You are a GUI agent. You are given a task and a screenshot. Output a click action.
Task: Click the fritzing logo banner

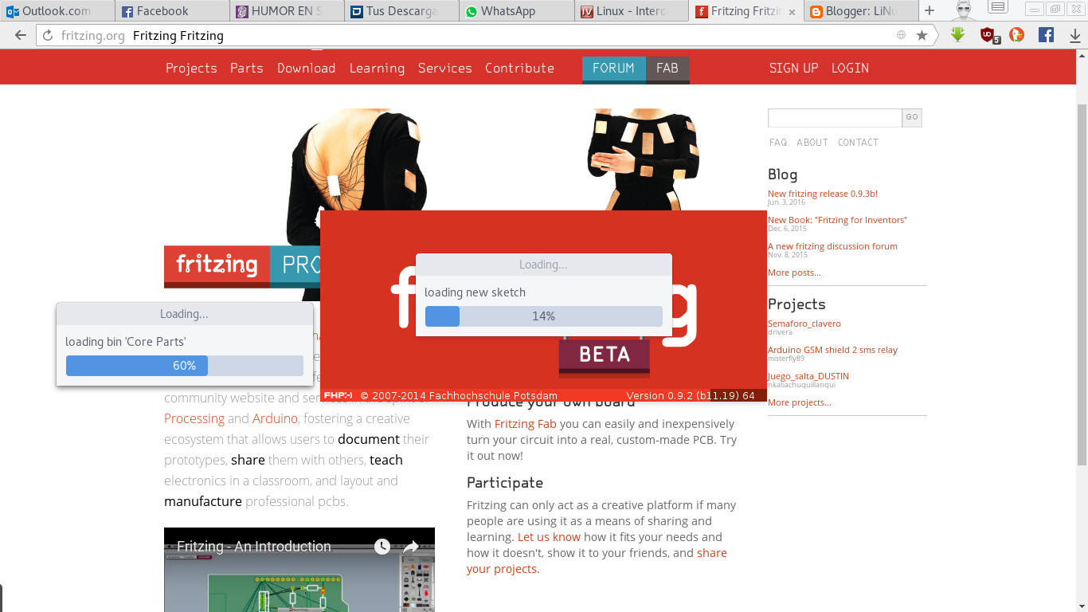pos(217,266)
